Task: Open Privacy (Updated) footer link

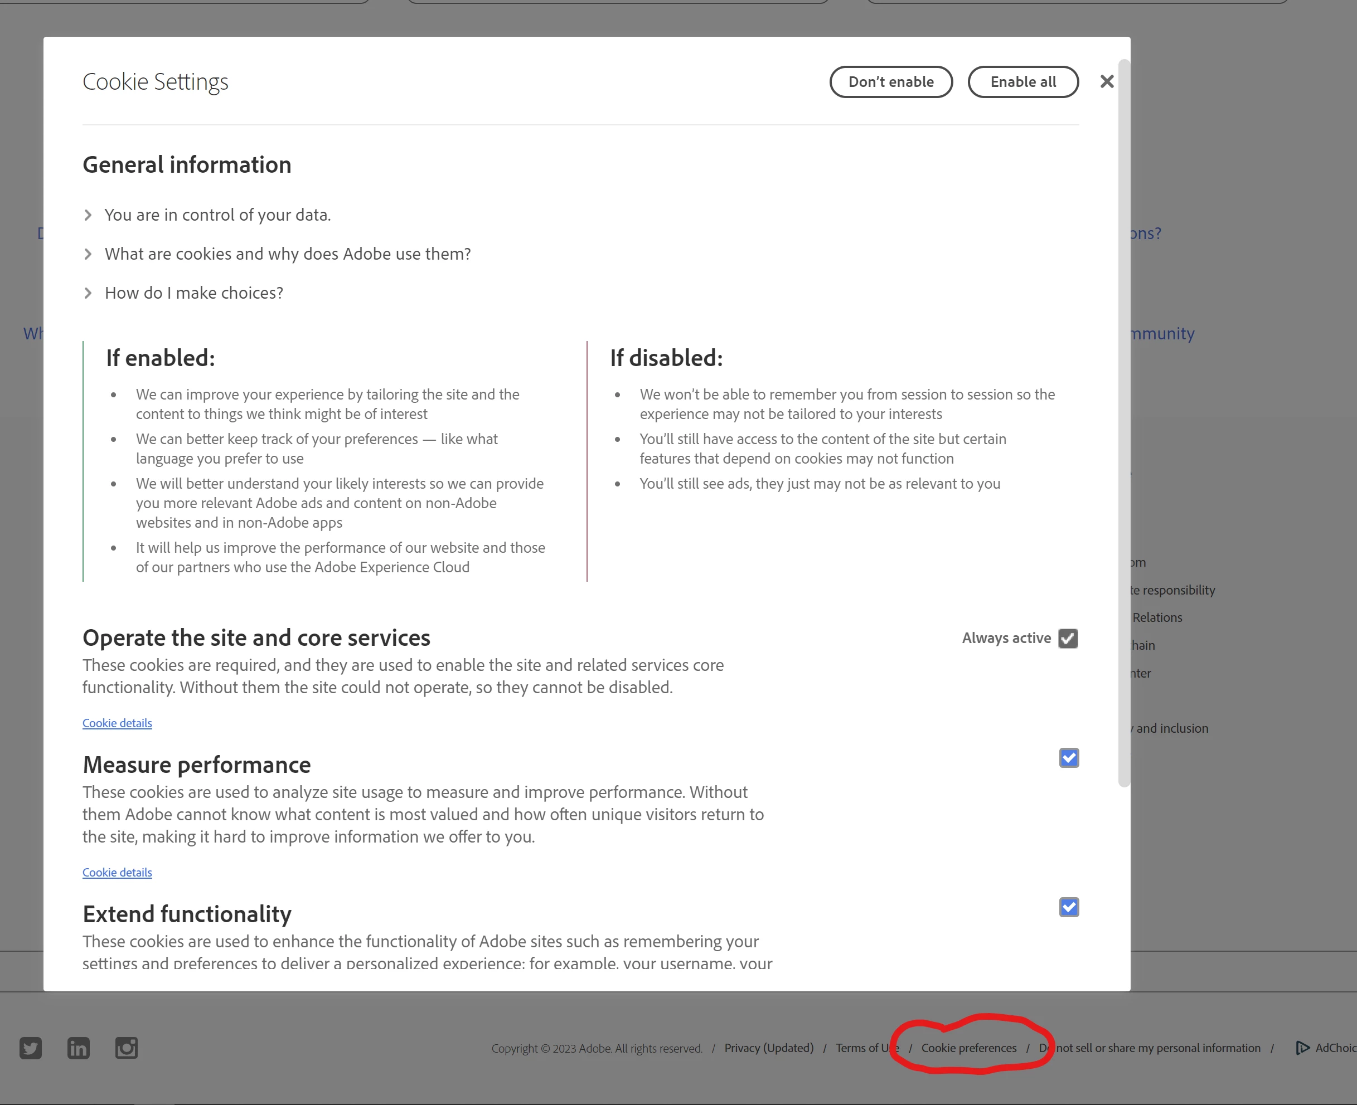Action: (x=769, y=1048)
